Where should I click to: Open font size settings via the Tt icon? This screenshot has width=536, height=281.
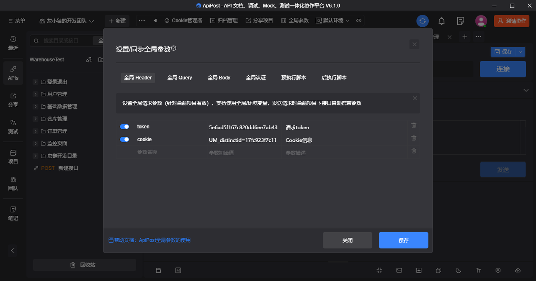pos(477,271)
